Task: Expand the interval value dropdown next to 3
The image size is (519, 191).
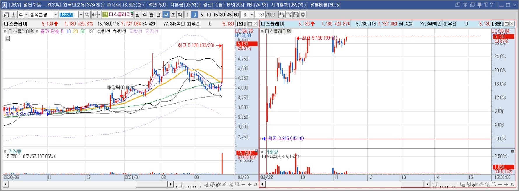Action: pyautogui.click(x=252, y=15)
